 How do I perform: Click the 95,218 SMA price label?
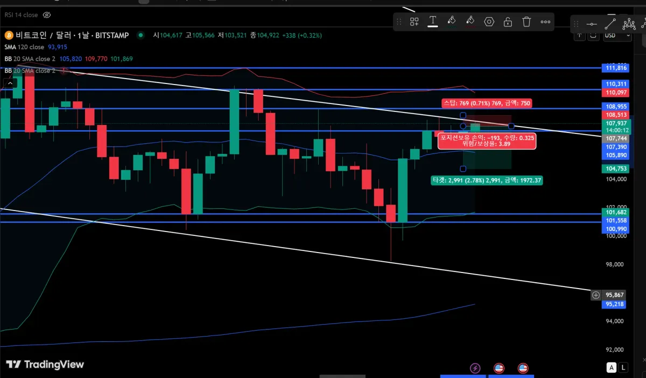tap(614, 304)
